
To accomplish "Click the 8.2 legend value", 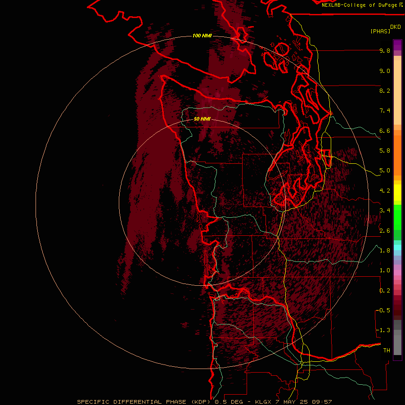I will (x=385, y=90).
